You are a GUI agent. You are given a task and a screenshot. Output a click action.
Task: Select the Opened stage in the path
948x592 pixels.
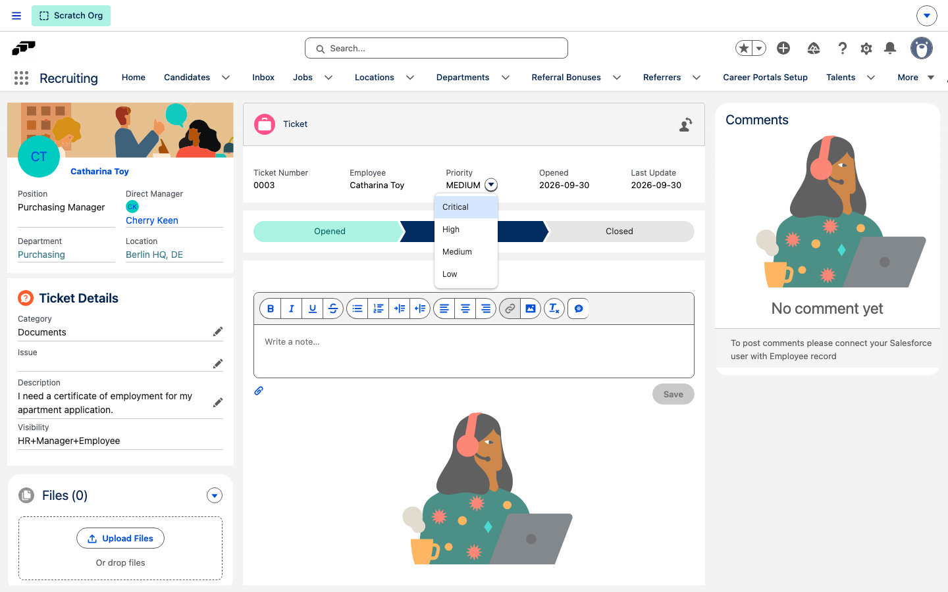coord(330,232)
